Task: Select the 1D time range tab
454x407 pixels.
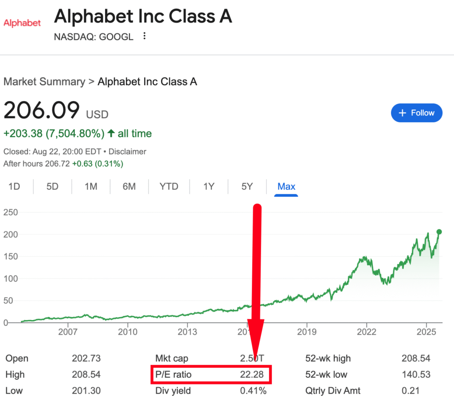Action: point(14,186)
